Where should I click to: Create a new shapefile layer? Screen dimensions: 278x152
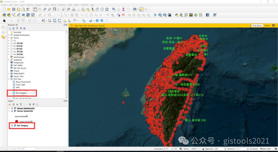coord(14,15)
